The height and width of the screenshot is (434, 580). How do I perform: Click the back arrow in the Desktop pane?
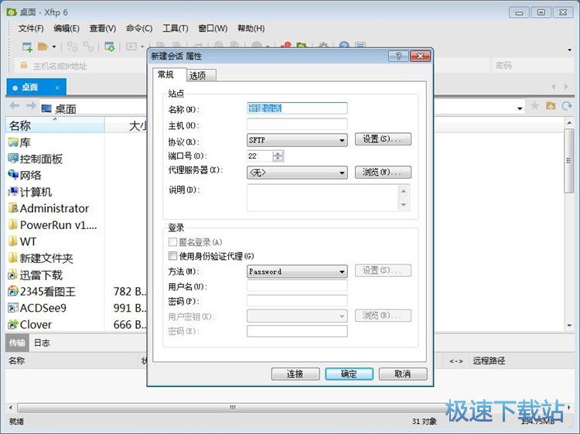point(15,106)
